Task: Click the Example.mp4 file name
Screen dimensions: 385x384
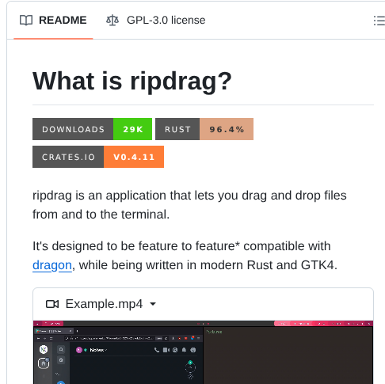Action: pos(104,304)
